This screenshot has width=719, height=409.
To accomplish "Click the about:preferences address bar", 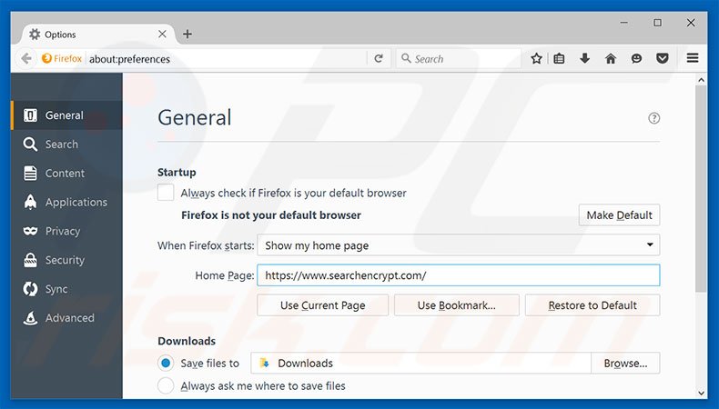I will click(x=227, y=59).
